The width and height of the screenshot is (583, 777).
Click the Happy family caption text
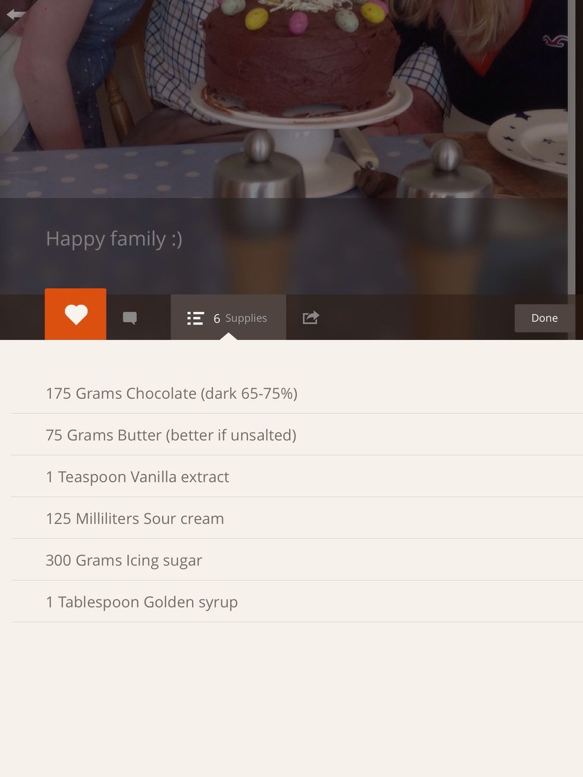(x=114, y=239)
